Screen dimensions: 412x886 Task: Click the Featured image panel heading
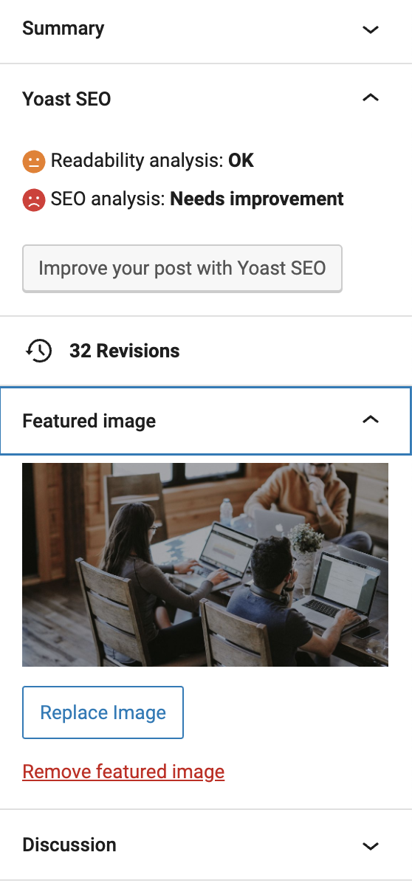[89, 421]
